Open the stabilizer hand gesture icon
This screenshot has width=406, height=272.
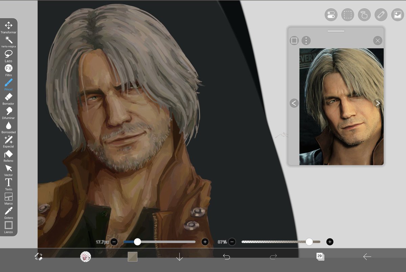click(364, 15)
